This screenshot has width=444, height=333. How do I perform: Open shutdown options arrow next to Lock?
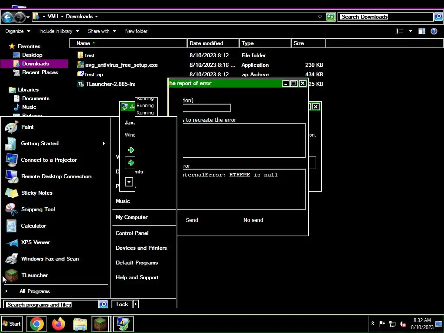[136, 304]
